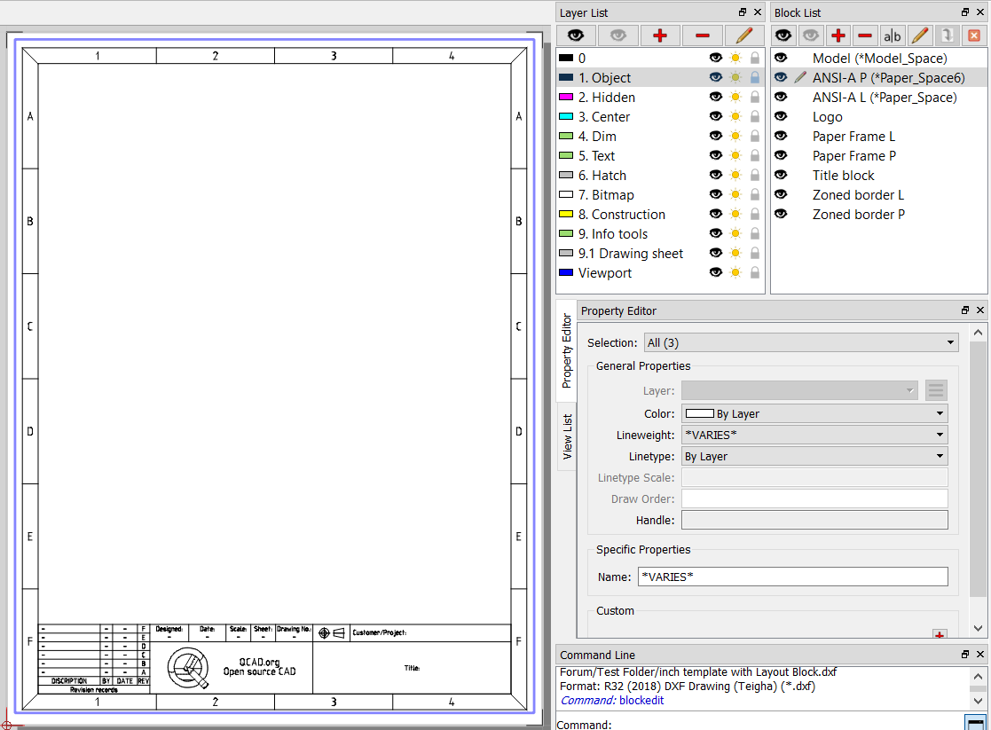Click the Rename Block a|b button
This screenshot has width=991, height=730.
pyautogui.click(x=893, y=35)
